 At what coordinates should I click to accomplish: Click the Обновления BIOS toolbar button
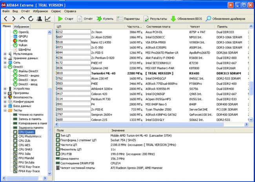coord(186,18)
